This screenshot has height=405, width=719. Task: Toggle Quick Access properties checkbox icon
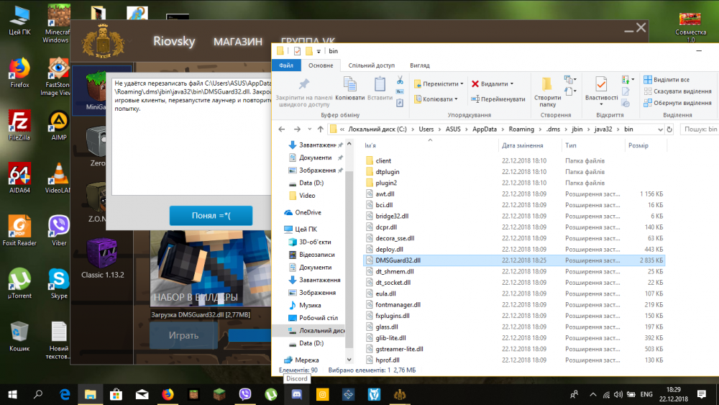[x=297, y=51]
